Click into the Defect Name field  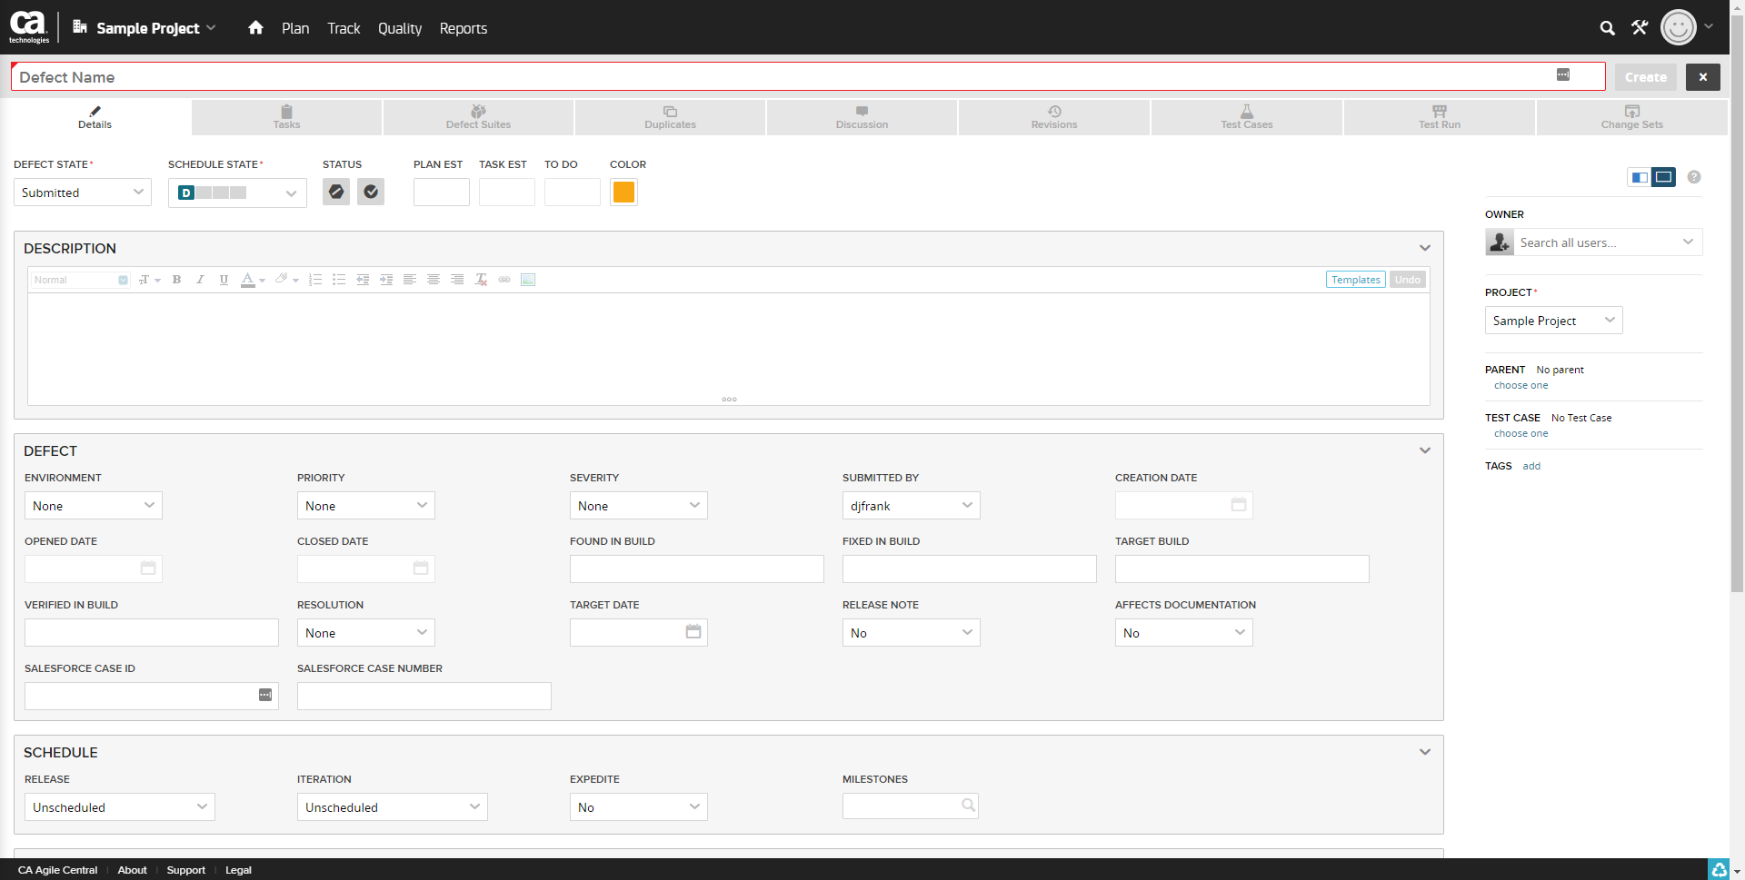point(782,77)
